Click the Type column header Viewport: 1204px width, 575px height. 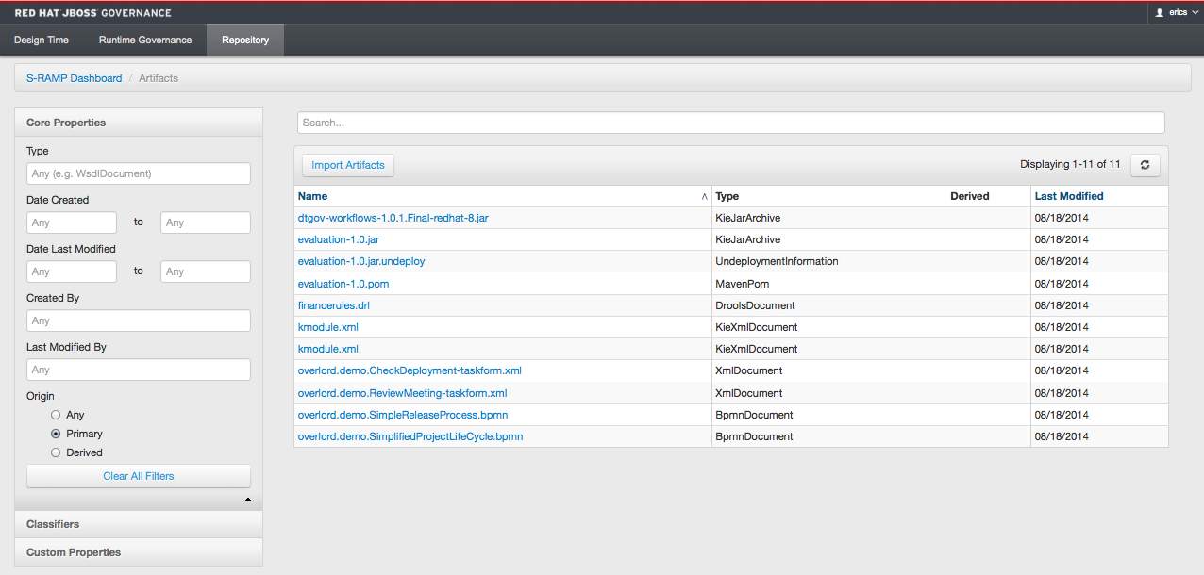point(727,196)
